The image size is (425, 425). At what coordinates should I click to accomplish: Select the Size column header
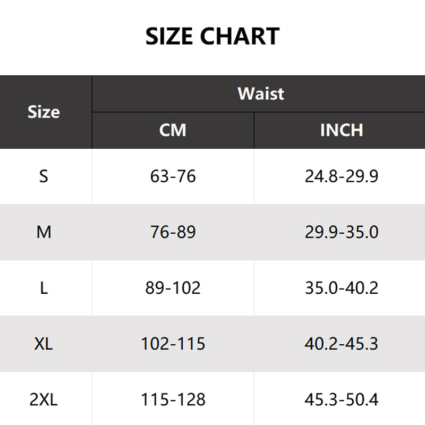pyautogui.click(x=44, y=112)
